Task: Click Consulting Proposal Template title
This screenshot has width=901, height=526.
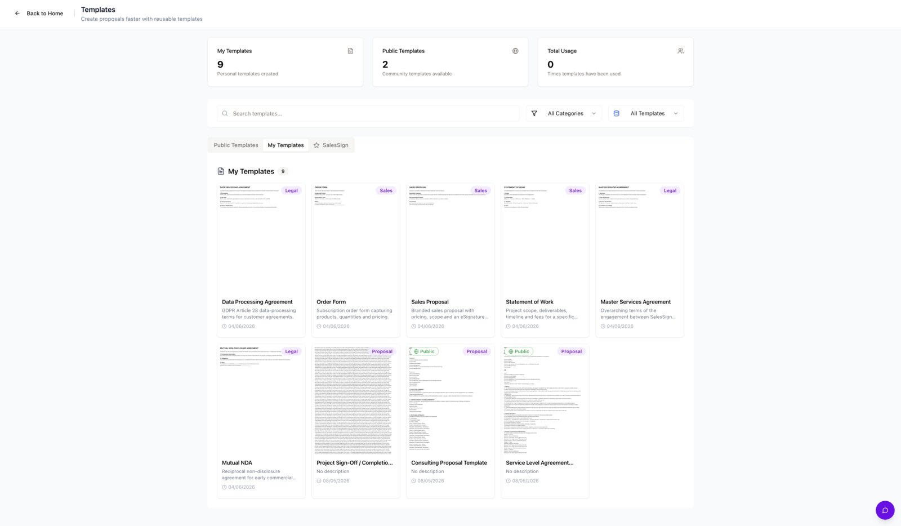Action: [x=449, y=463]
